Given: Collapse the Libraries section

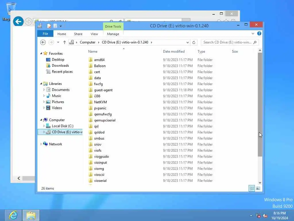Looking at the screenshot, I should click(41, 84).
